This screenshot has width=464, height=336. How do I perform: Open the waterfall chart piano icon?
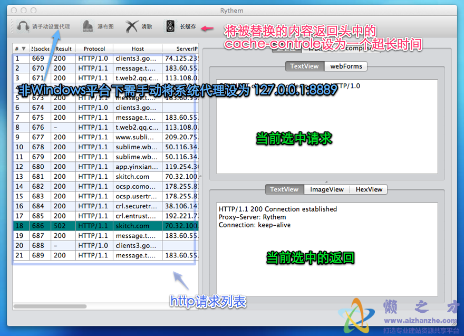tap(88, 27)
